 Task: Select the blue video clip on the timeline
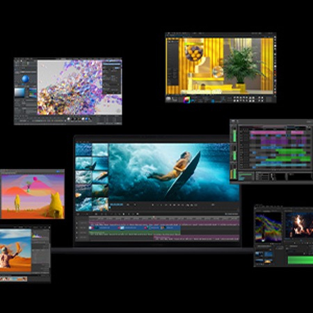(135, 228)
